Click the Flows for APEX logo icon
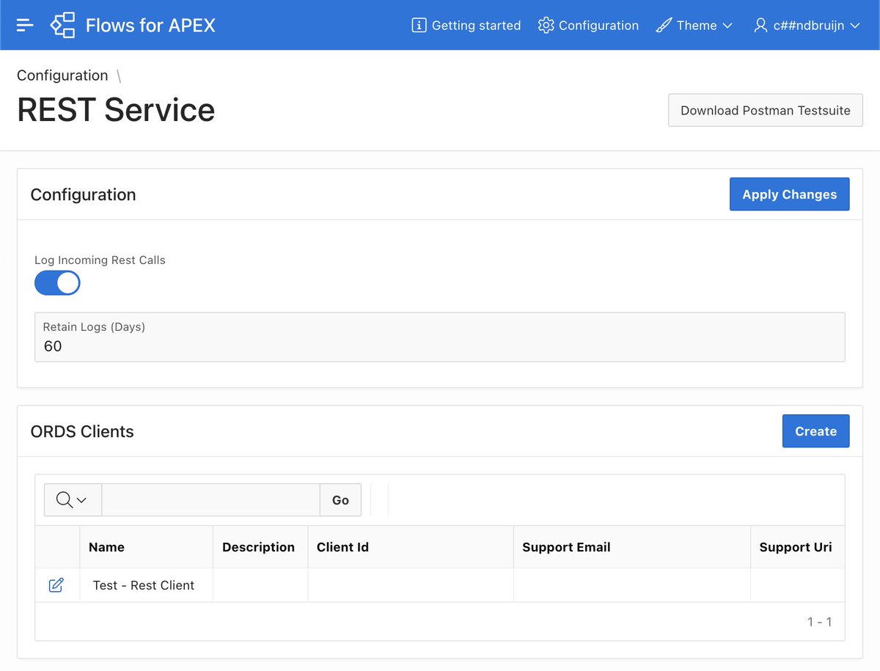The image size is (880, 671). click(62, 25)
